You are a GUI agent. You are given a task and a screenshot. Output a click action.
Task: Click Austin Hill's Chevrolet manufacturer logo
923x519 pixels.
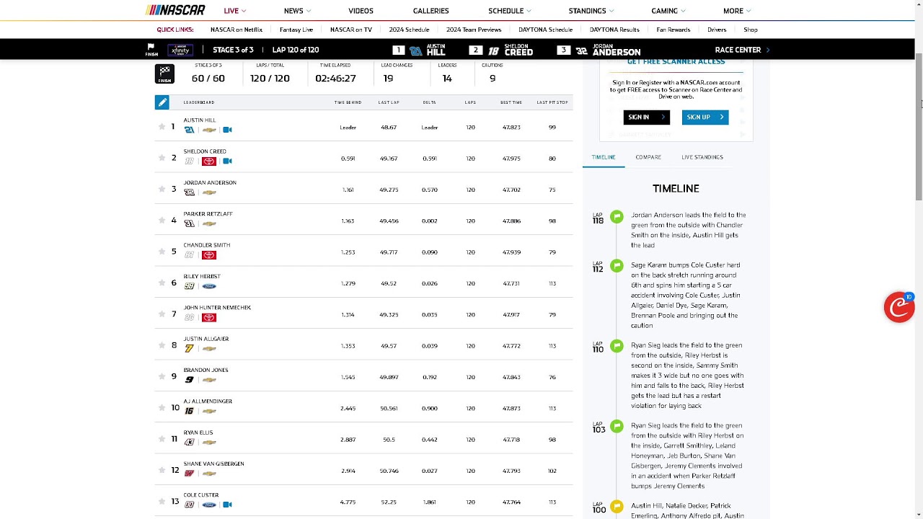coord(209,130)
